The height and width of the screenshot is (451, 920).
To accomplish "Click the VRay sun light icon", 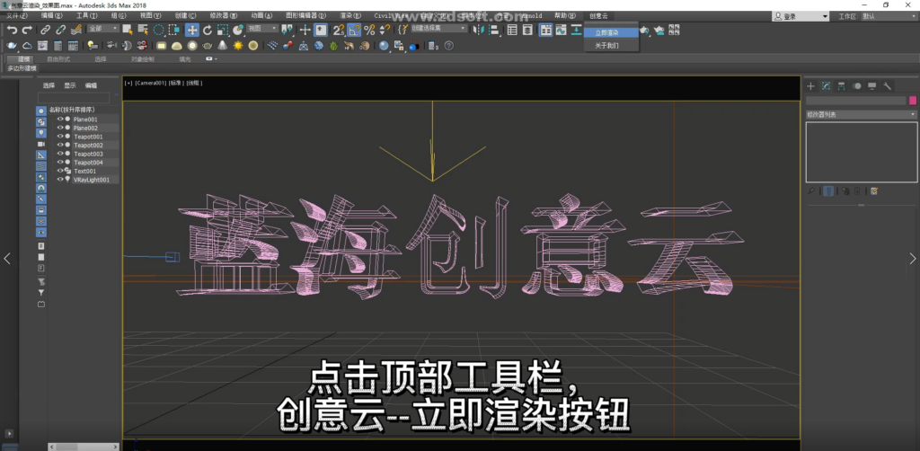I will [237, 45].
